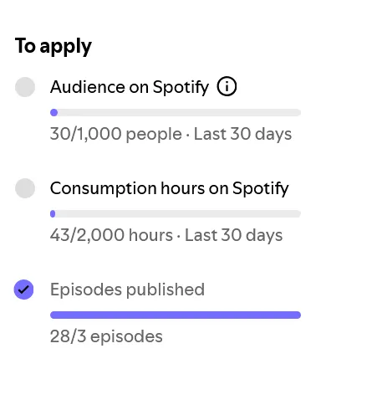Click the '28/3 episodes' count text
367x410 pixels.
pyautogui.click(x=106, y=336)
